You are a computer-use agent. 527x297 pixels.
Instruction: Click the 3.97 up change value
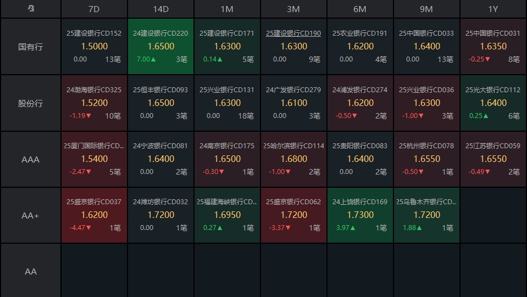click(346, 228)
